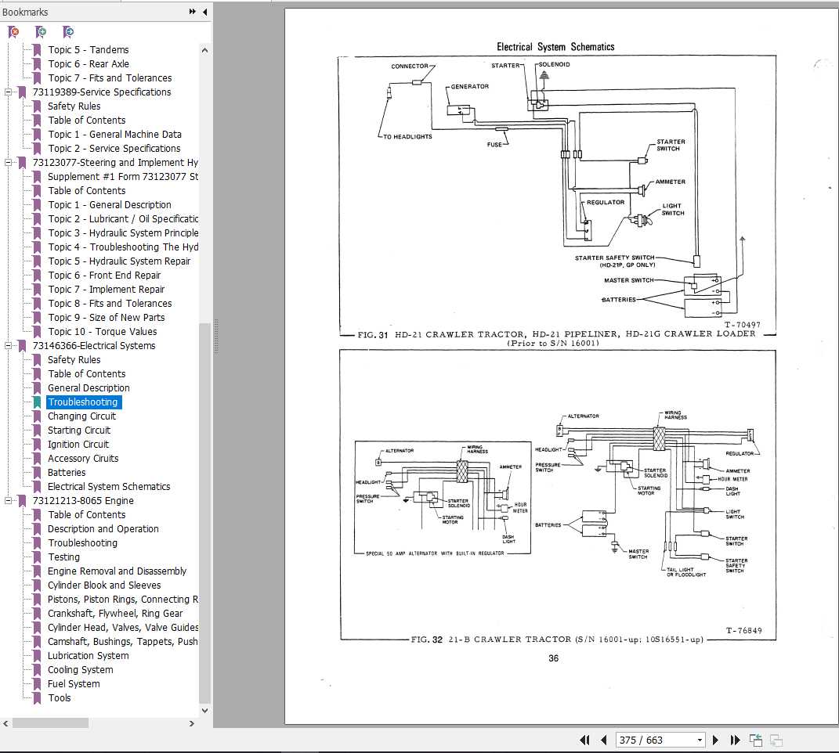Screen dimensions: 839x753
Task: Advance to the next page
Action: pos(715,740)
